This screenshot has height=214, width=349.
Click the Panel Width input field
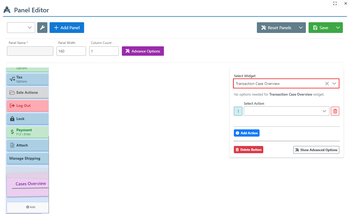click(x=71, y=51)
